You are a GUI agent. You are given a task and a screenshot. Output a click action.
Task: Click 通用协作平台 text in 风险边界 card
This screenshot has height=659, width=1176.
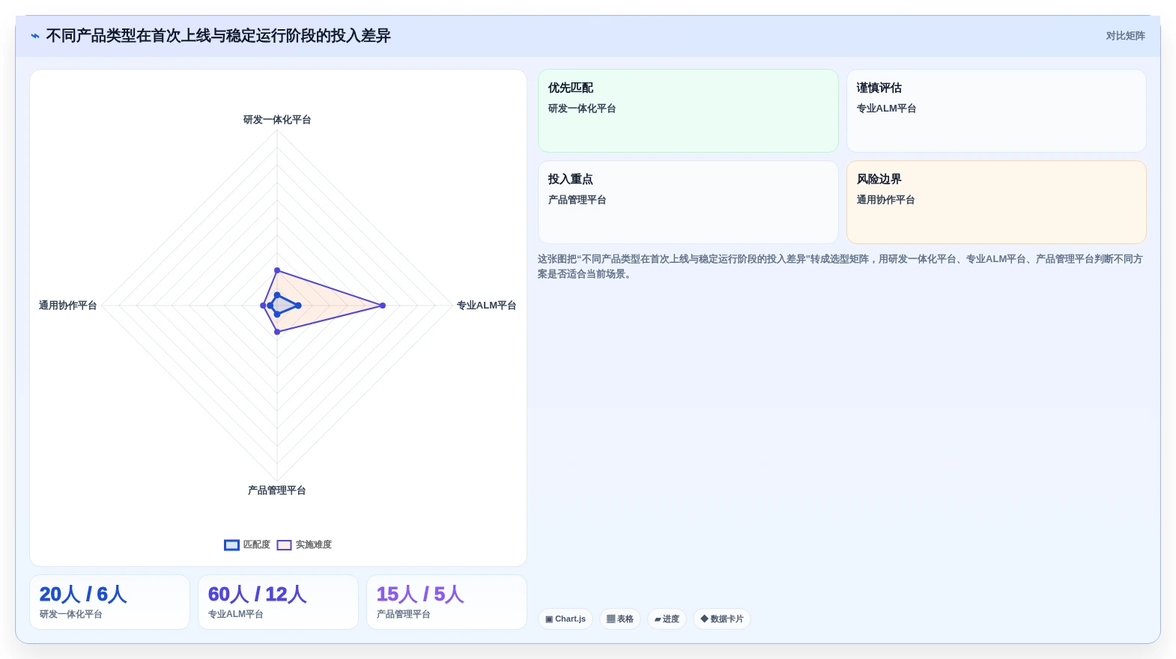[885, 200]
